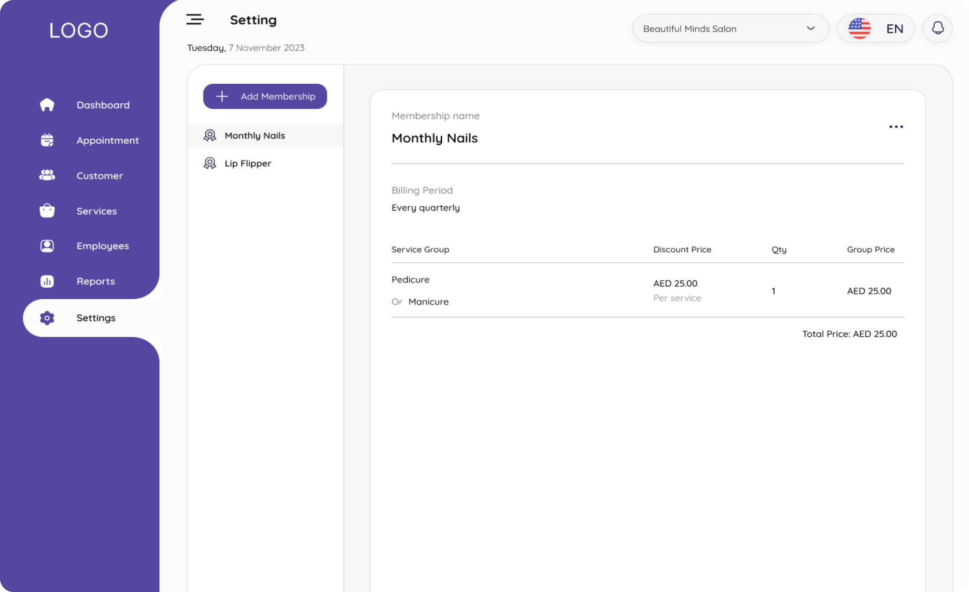
Task: Open the three-dot membership options menu
Action: (896, 127)
